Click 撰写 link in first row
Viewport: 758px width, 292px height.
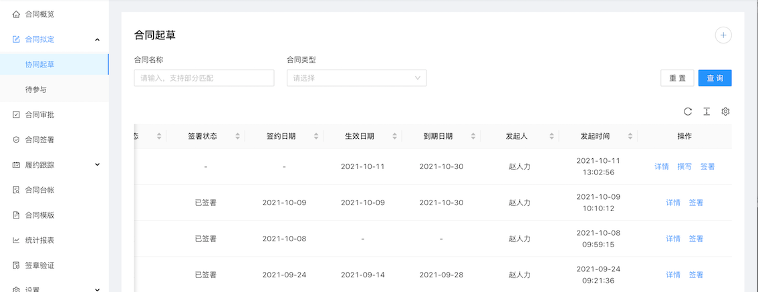(x=684, y=166)
